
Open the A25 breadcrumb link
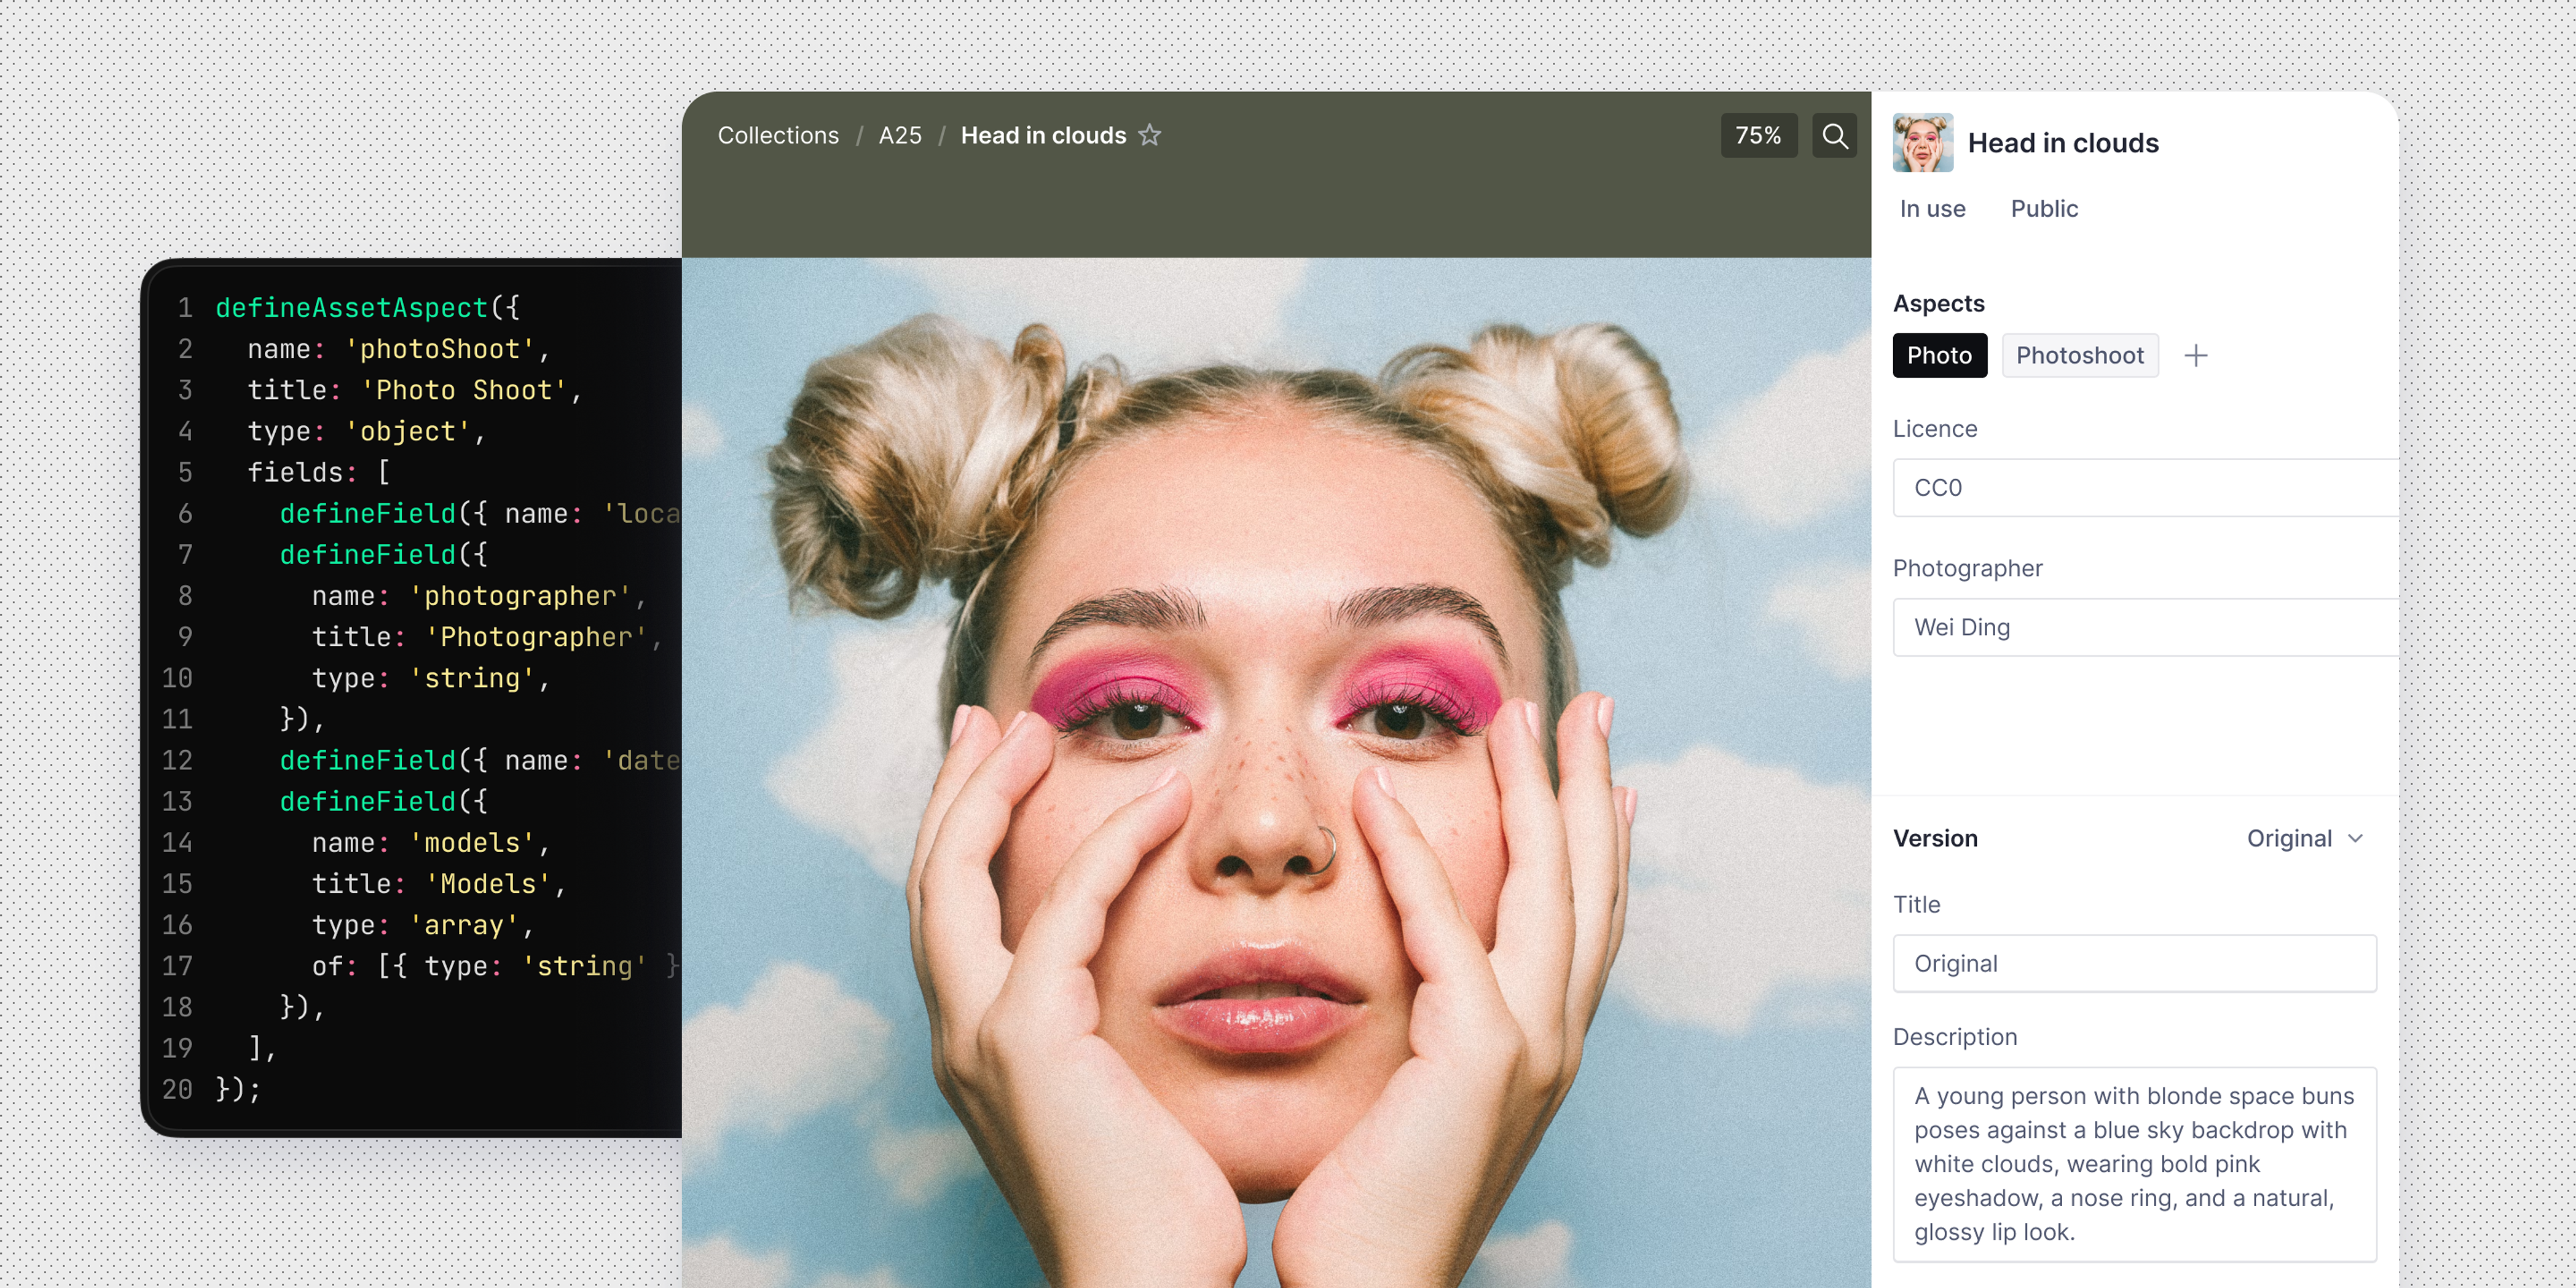pos(900,135)
